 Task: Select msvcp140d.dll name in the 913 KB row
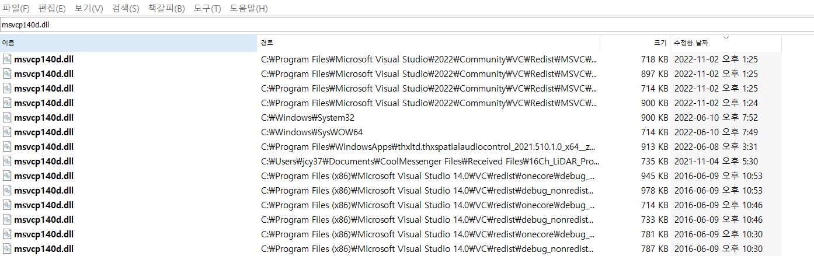pyautogui.click(x=44, y=146)
